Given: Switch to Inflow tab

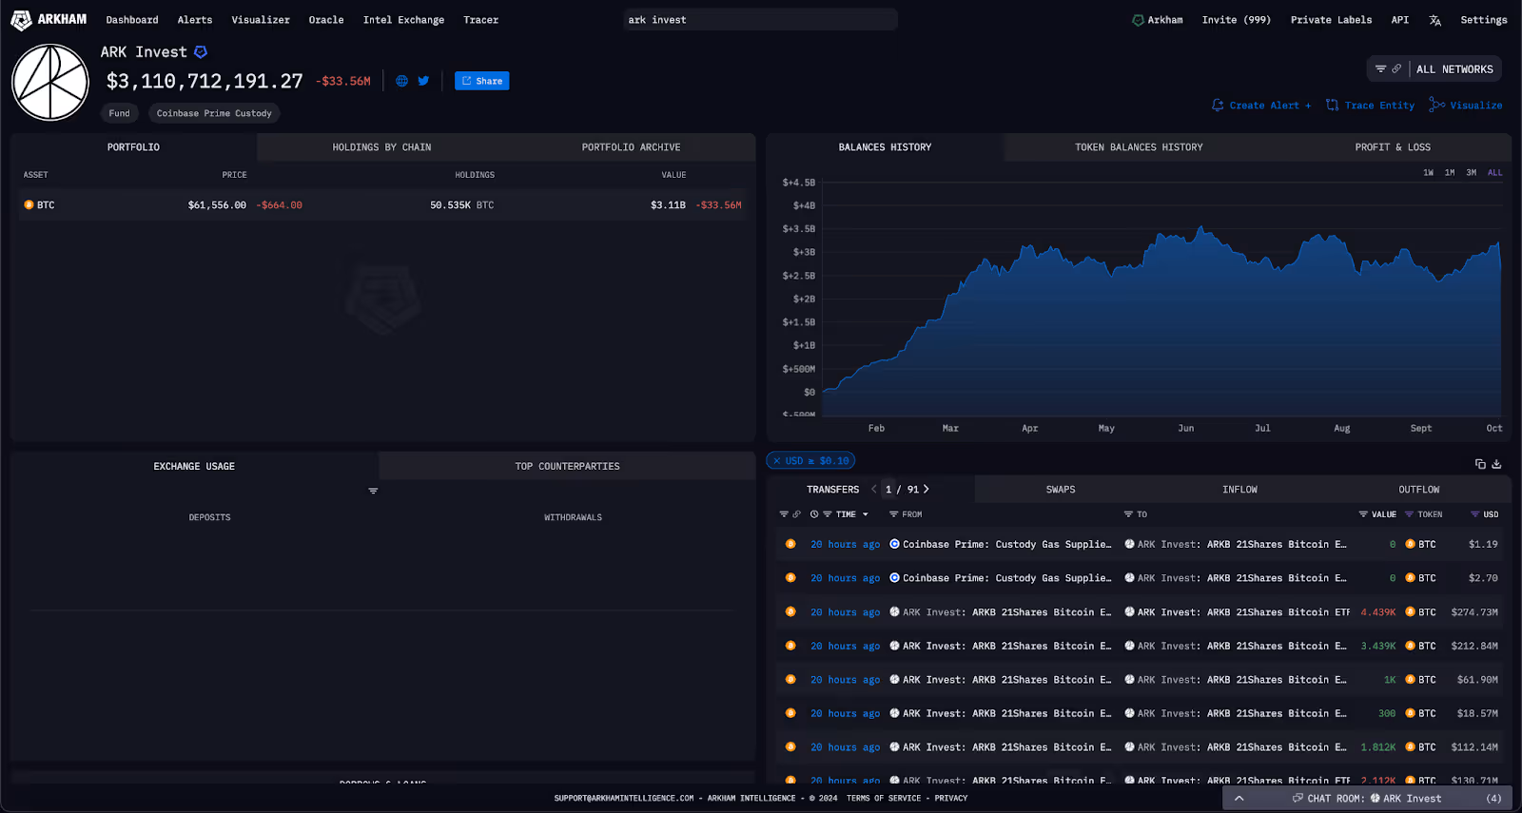Looking at the screenshot, I should tap(1239, 490).
